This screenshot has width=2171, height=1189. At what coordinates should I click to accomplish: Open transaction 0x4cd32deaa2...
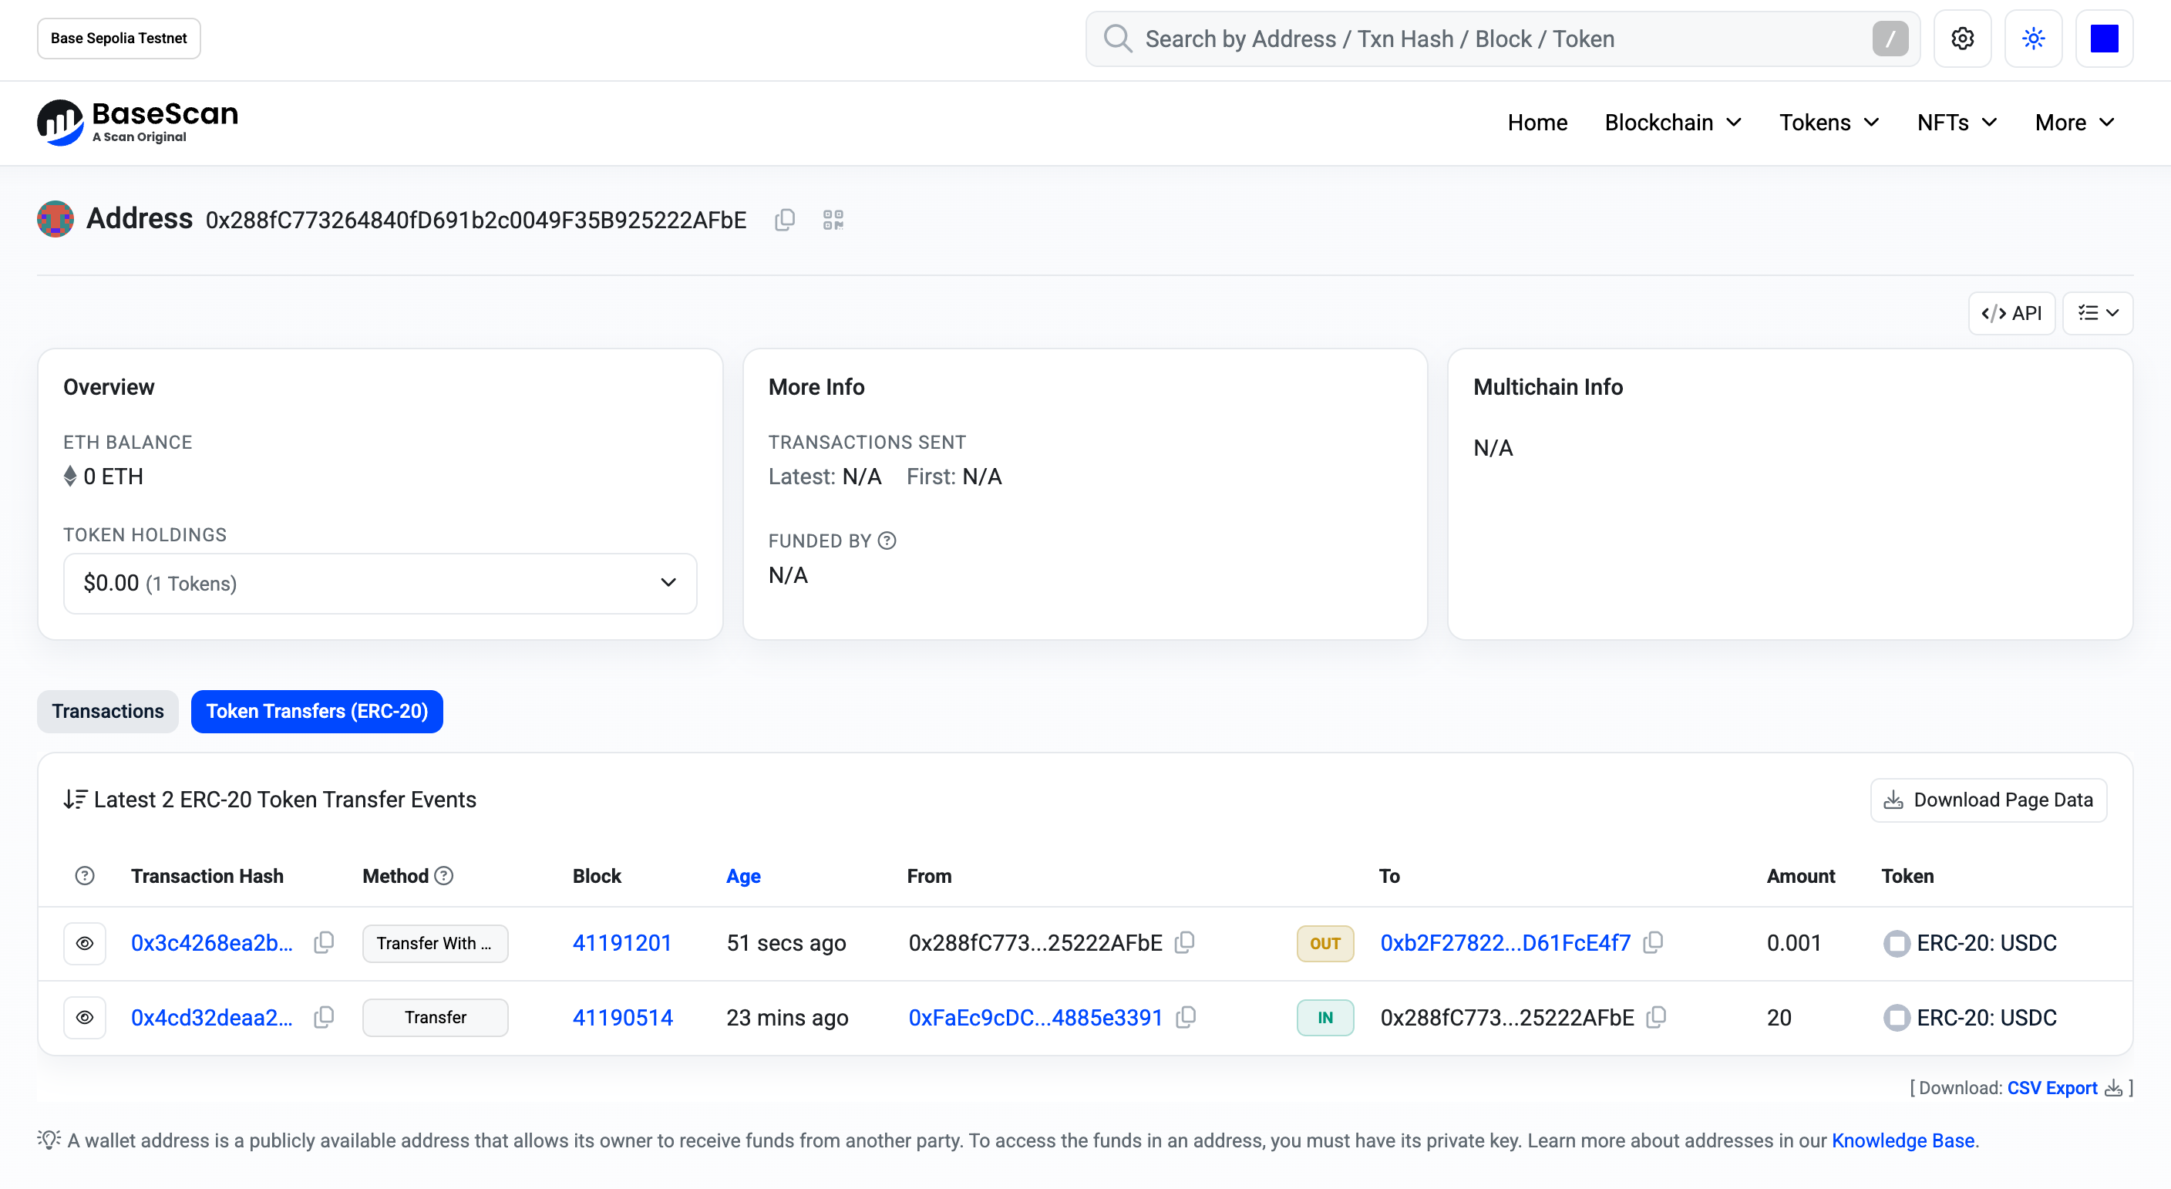[212, 1018]
